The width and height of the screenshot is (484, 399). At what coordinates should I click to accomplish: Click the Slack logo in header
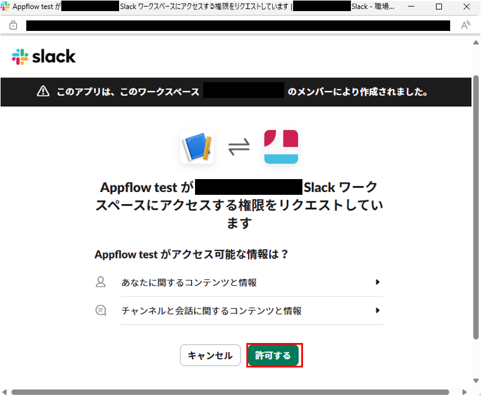point(44,57)
